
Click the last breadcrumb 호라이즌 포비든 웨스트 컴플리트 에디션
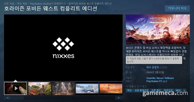click(x=90, y=4)
